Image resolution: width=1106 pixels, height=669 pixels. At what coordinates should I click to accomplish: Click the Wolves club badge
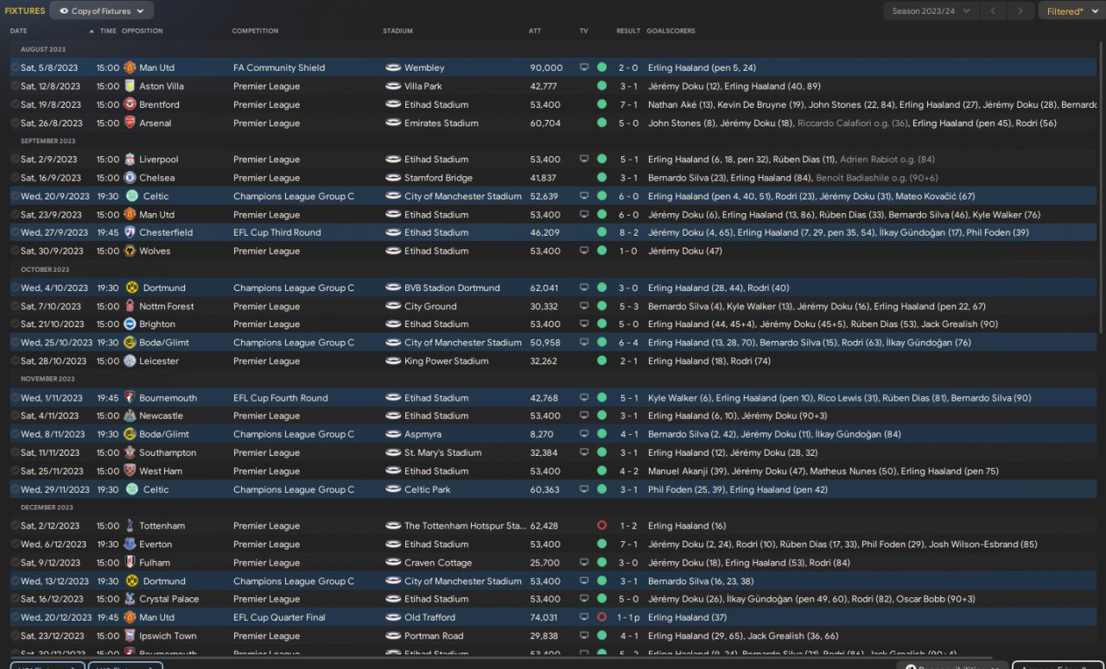(130, 251)
